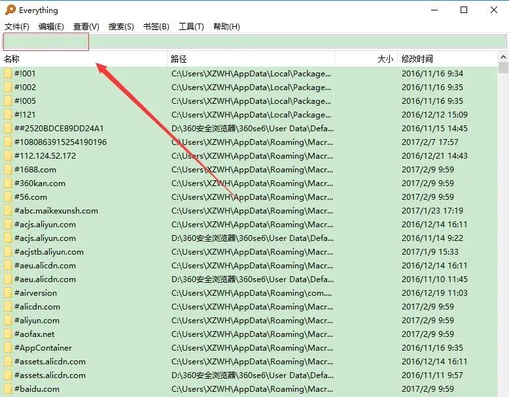Viewport: 509px width, 397px height.
Task: Open the 查看(V) menu
Action: coord(86,27)
